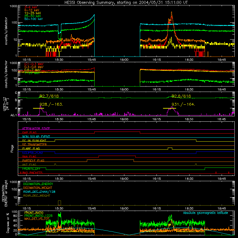The width and height of the screenshot is (238, 238).
Task: Click the raised SAA_FLAG segment
Action: tap(117, 156)
